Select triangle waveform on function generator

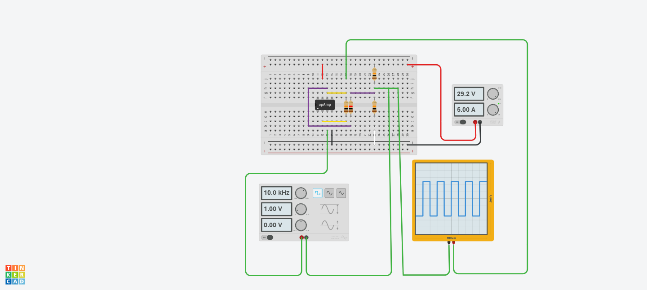click(x=341, y=193)
